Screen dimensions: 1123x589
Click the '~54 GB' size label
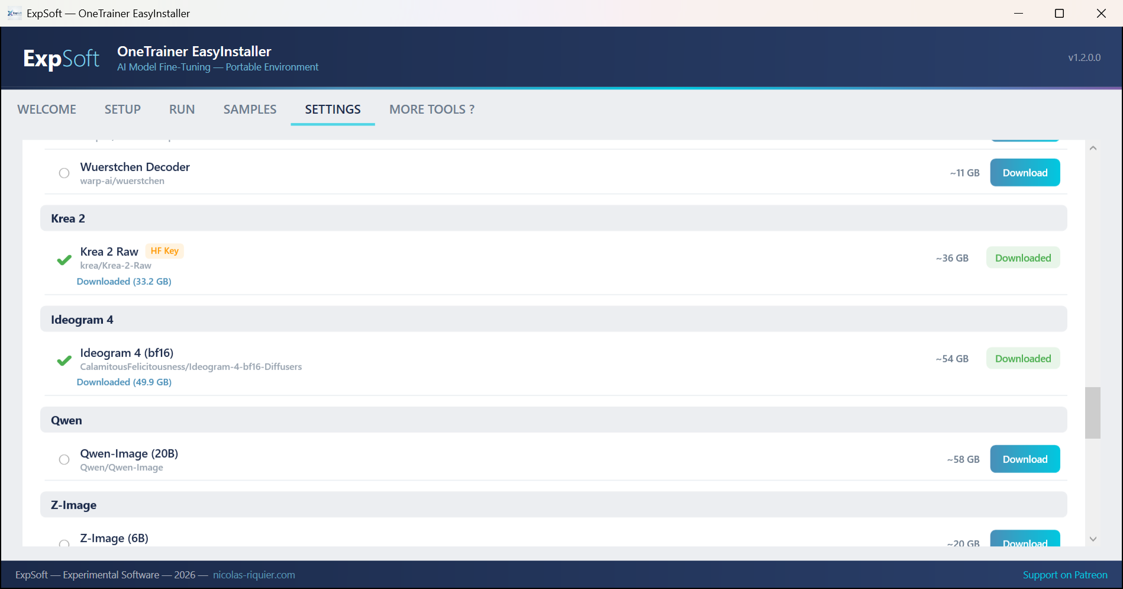(952, 359)
